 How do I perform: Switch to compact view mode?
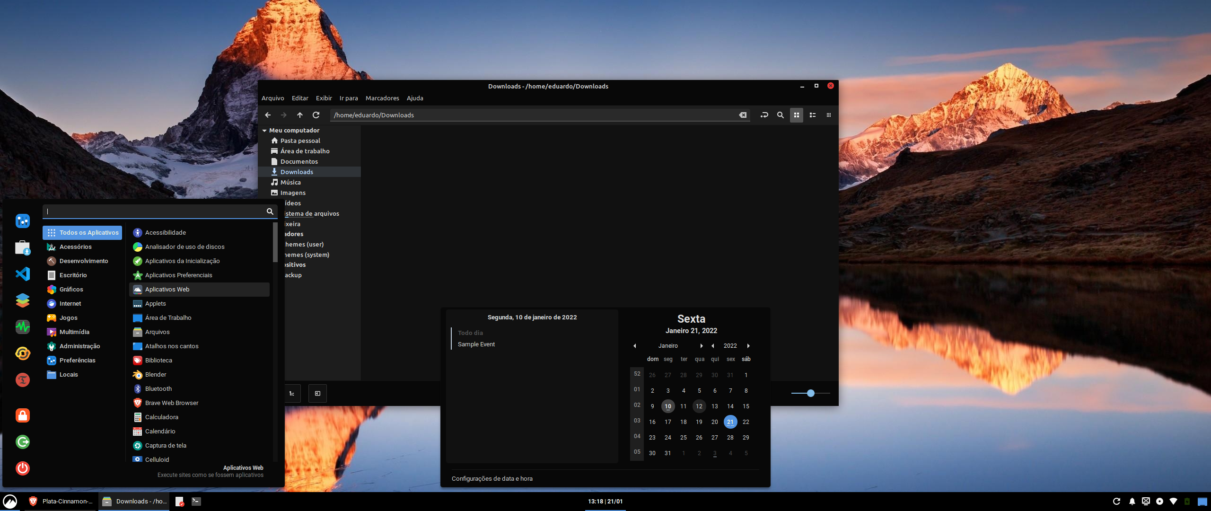[829, 115]
